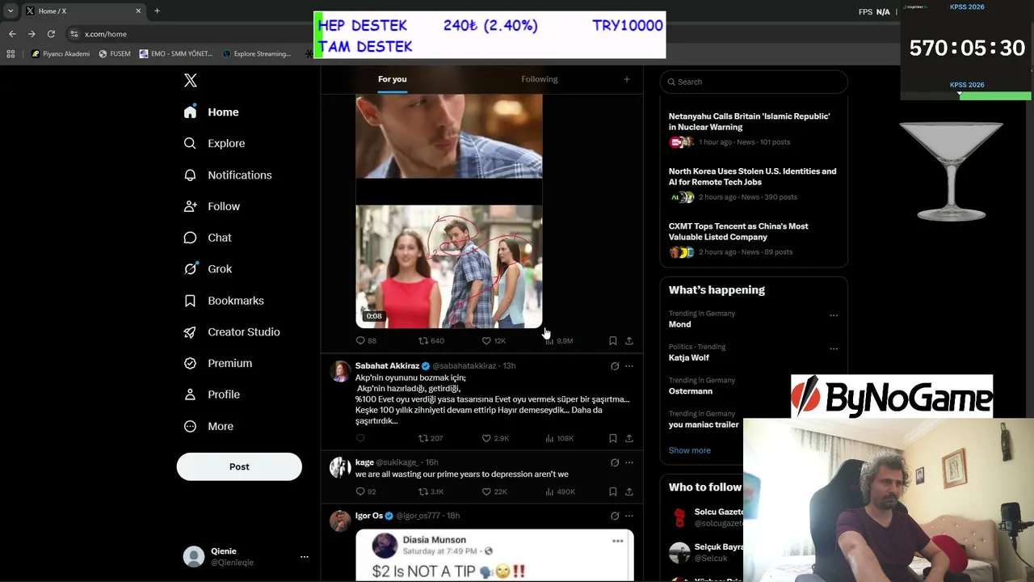Open options on Diasia Munson's embedded post

point(618,542)
